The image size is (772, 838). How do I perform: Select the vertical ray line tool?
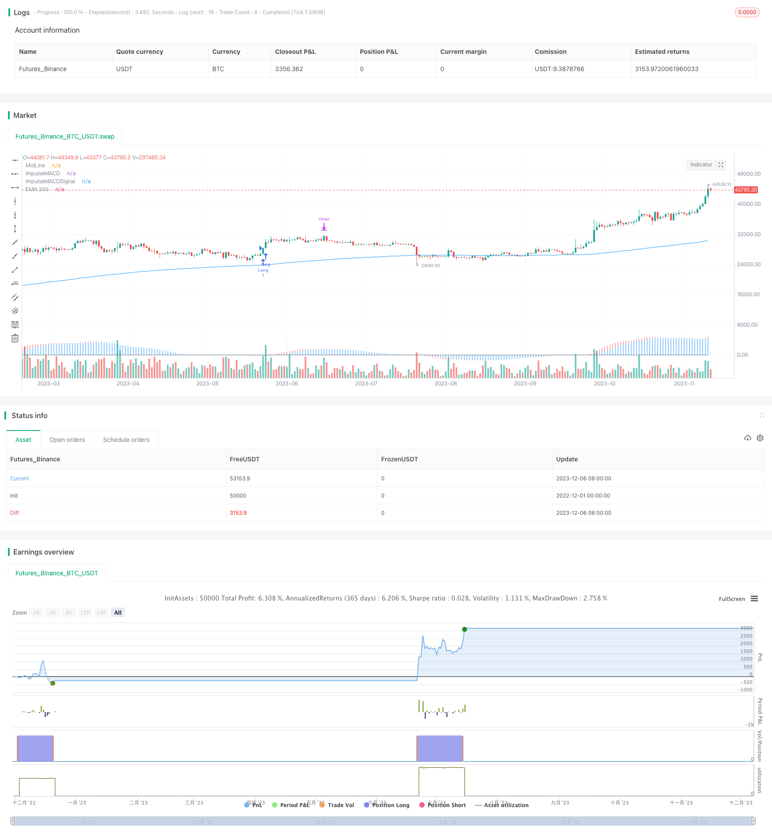[x=15, y=215]
